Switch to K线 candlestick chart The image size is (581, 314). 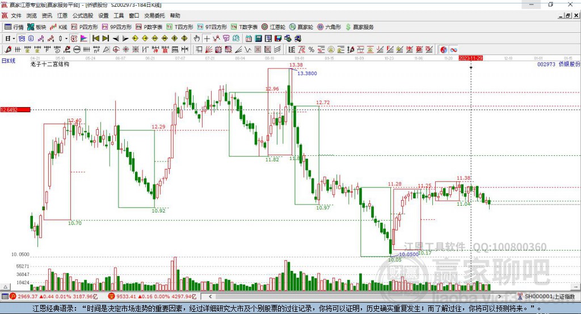[x=58, y=27]
